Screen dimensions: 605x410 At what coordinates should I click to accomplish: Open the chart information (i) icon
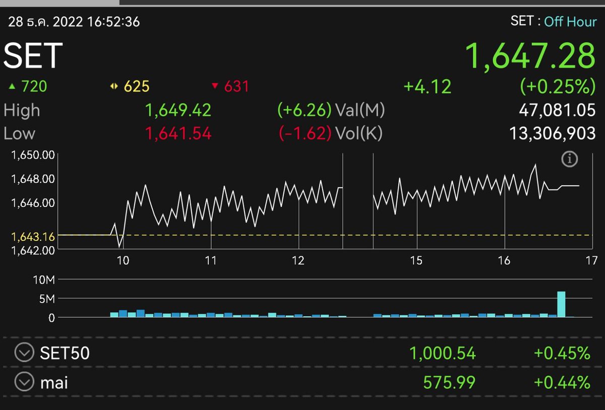click(570, 159)
